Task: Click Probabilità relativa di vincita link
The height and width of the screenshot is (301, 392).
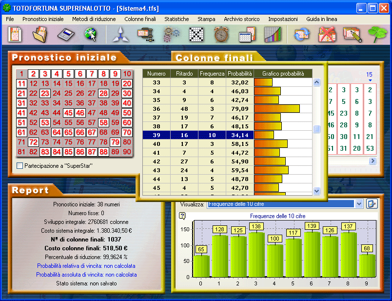Action: coord(85,266)
